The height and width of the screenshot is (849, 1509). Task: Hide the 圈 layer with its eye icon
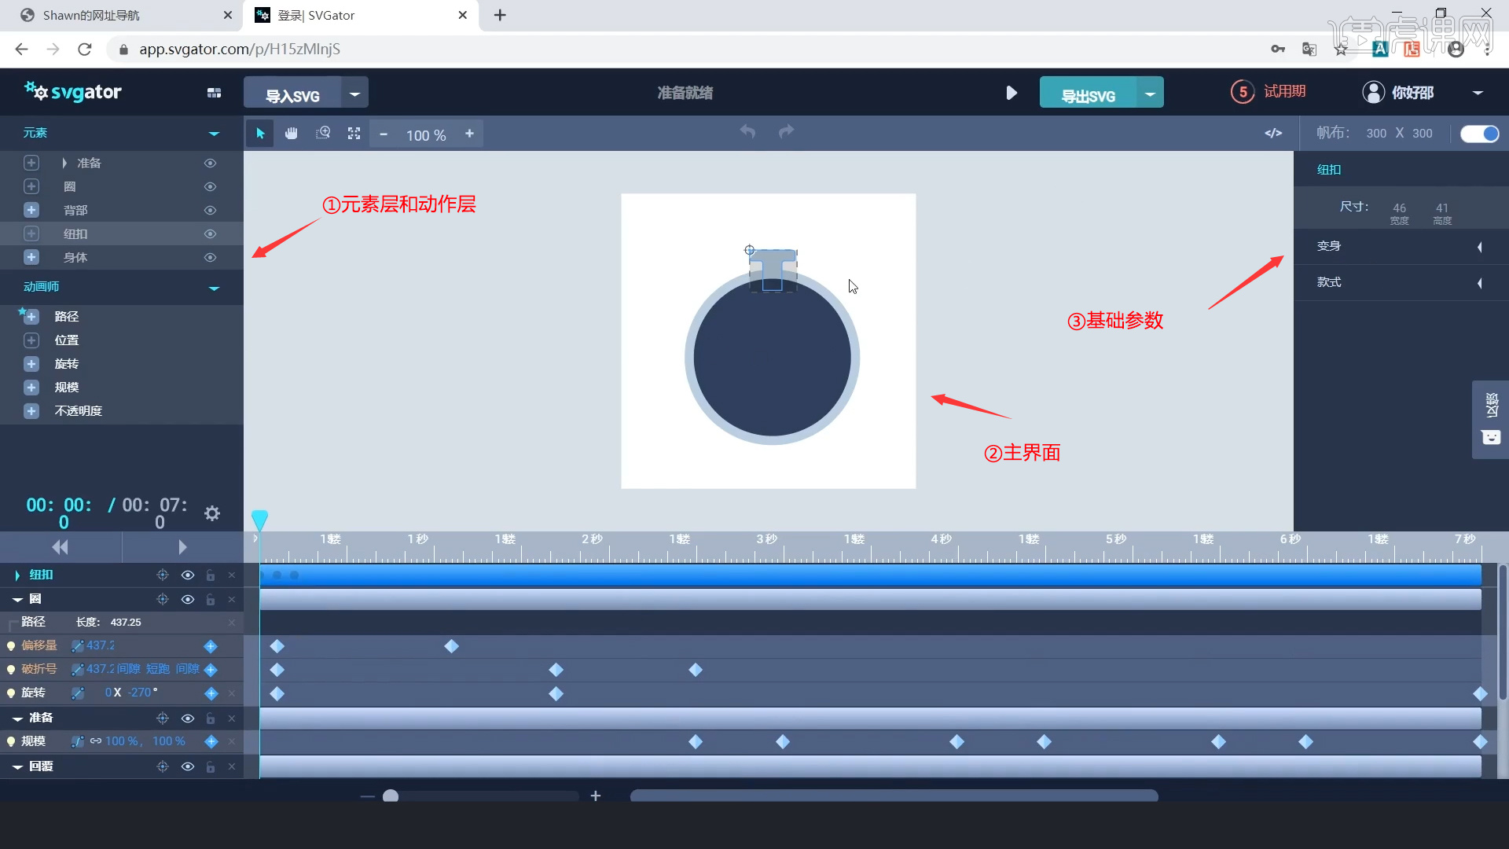point(187,599)
